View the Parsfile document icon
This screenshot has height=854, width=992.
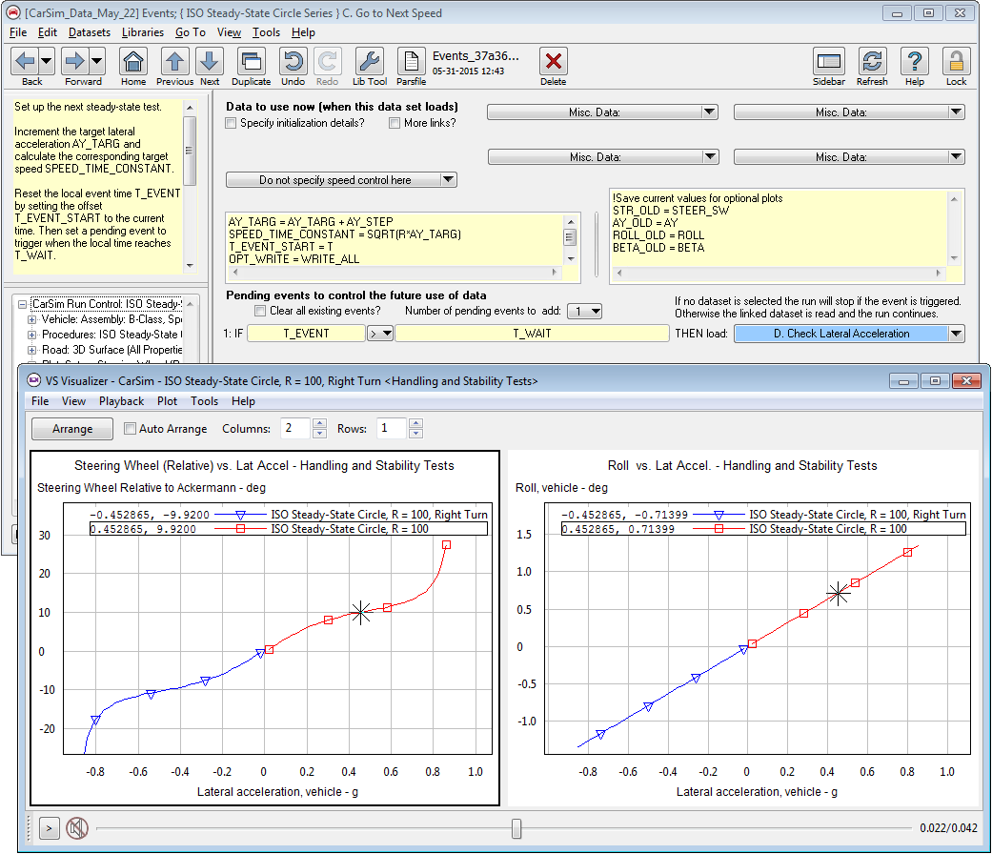pos(412,61)
